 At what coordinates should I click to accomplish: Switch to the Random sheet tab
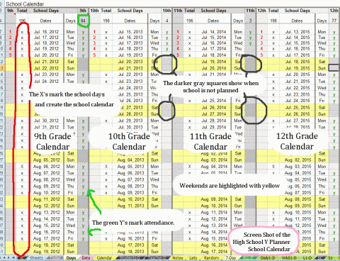pyautogui.click(x=211, y=258)
